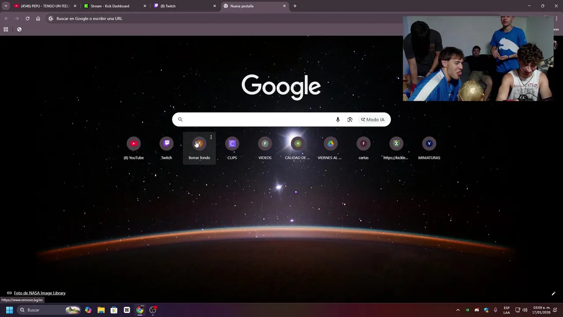
Task: Start voice search with the microphone icon
Action: [338, 120]
